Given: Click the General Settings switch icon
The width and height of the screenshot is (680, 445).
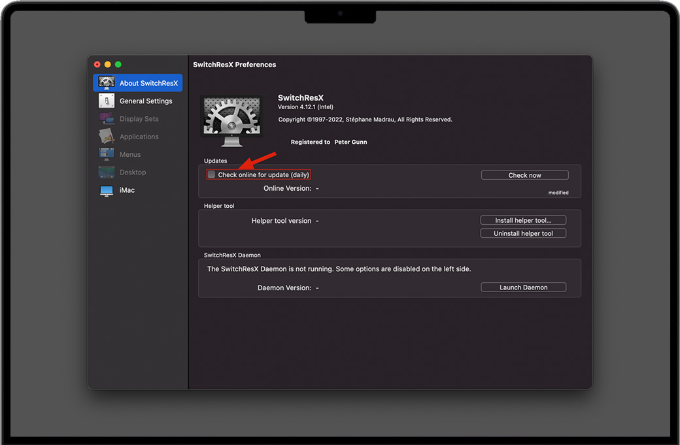Looking at the screenshot, I should click(106, 101).
